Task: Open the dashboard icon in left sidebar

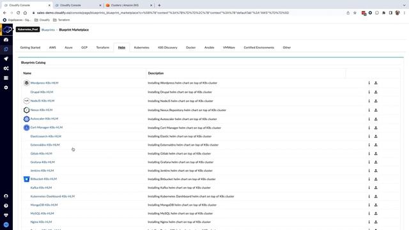Action: click(6, 40)
